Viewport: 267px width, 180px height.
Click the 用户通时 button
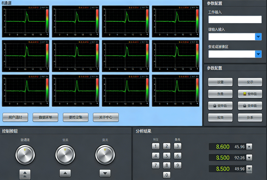[15, 117]
